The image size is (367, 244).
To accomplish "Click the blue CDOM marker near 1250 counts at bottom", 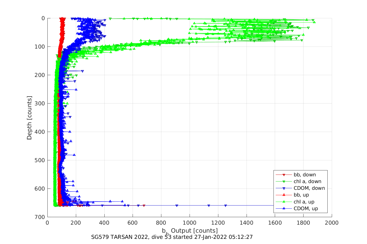I will [226, 206].
